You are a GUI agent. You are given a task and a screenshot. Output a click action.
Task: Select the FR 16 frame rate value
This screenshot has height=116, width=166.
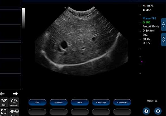tap(146, 39)
